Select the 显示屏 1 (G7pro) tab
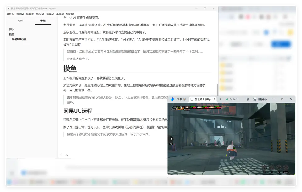This screenshot has width=302, height=192. [x=203, y=99]
